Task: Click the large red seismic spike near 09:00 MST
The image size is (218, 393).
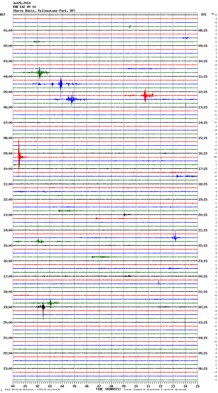Action: click(19, 157)
